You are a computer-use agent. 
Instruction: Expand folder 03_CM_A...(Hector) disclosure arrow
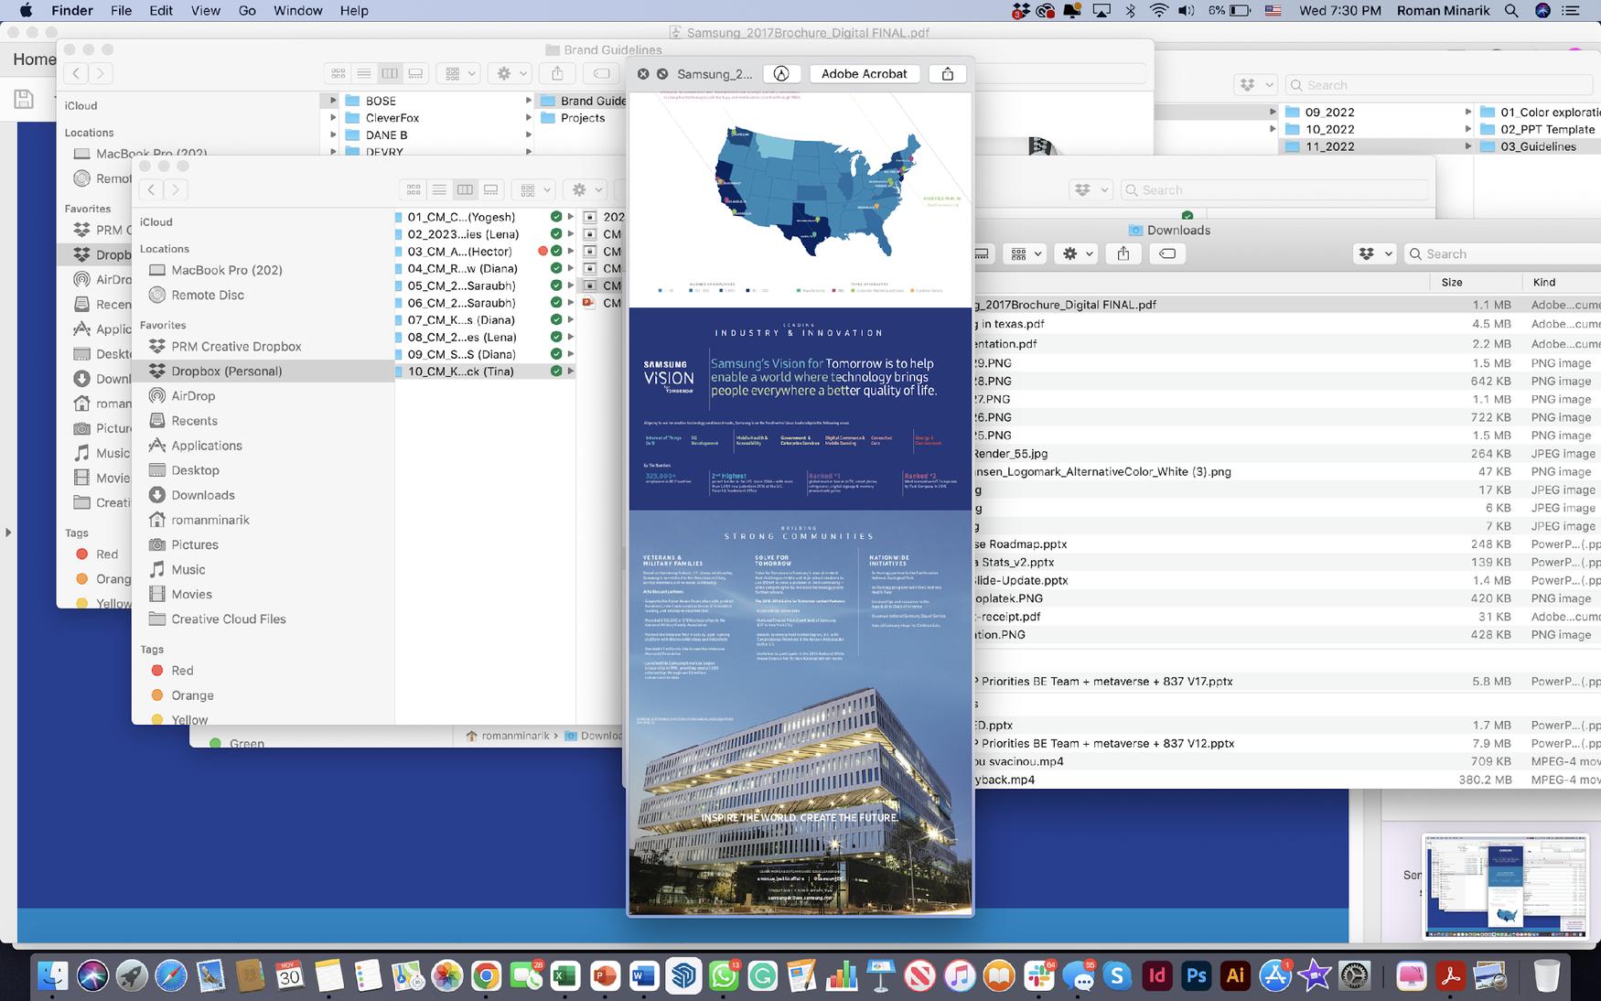[x=570, y=251]
